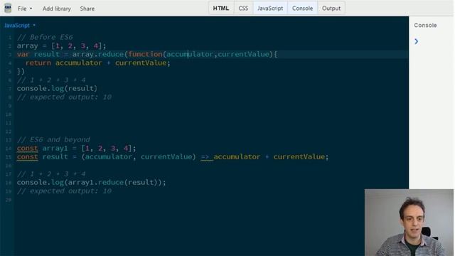The image size is (455, 256).
Task: Click 'console.log(array1.reduce(result));' line
Action: tap(92, 183)
